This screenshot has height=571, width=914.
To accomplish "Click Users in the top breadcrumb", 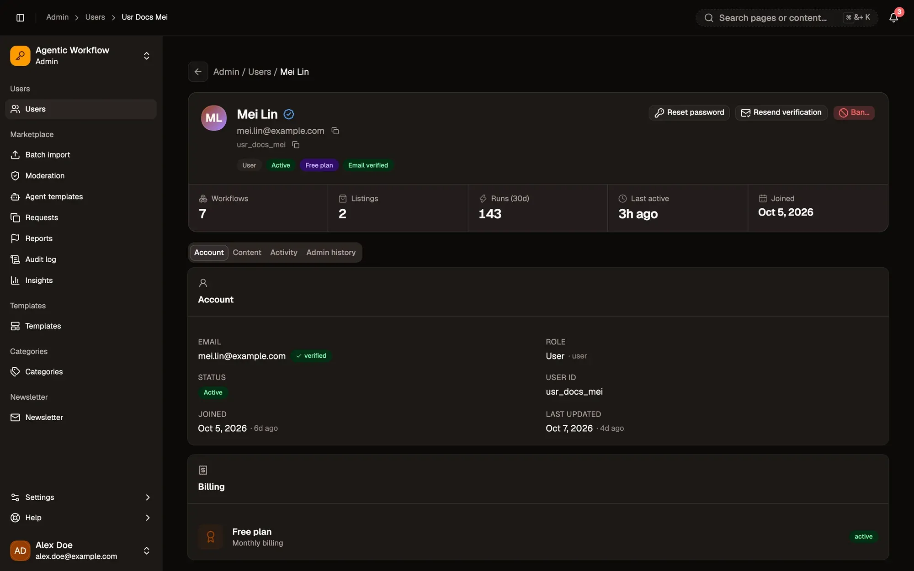I will 95,17.
